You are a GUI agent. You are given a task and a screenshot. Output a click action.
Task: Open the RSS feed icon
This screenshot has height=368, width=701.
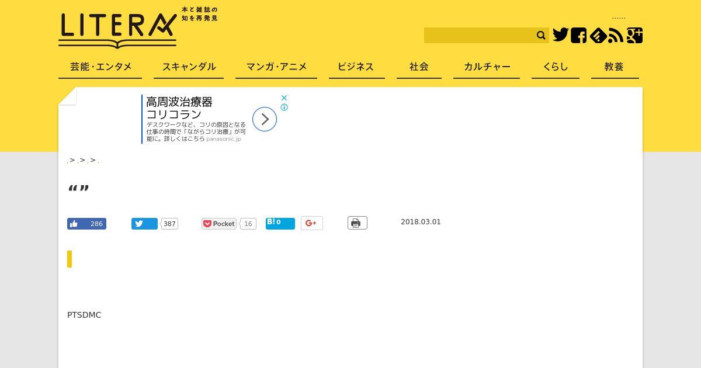tap(616, 36)
